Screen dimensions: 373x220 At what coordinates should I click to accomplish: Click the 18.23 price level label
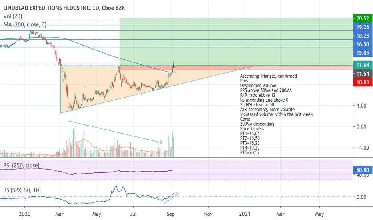363,36
